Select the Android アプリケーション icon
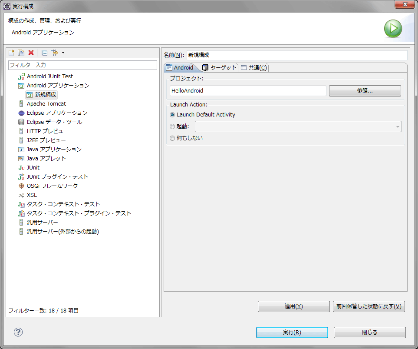418x349 pixels. pos(21,86)
